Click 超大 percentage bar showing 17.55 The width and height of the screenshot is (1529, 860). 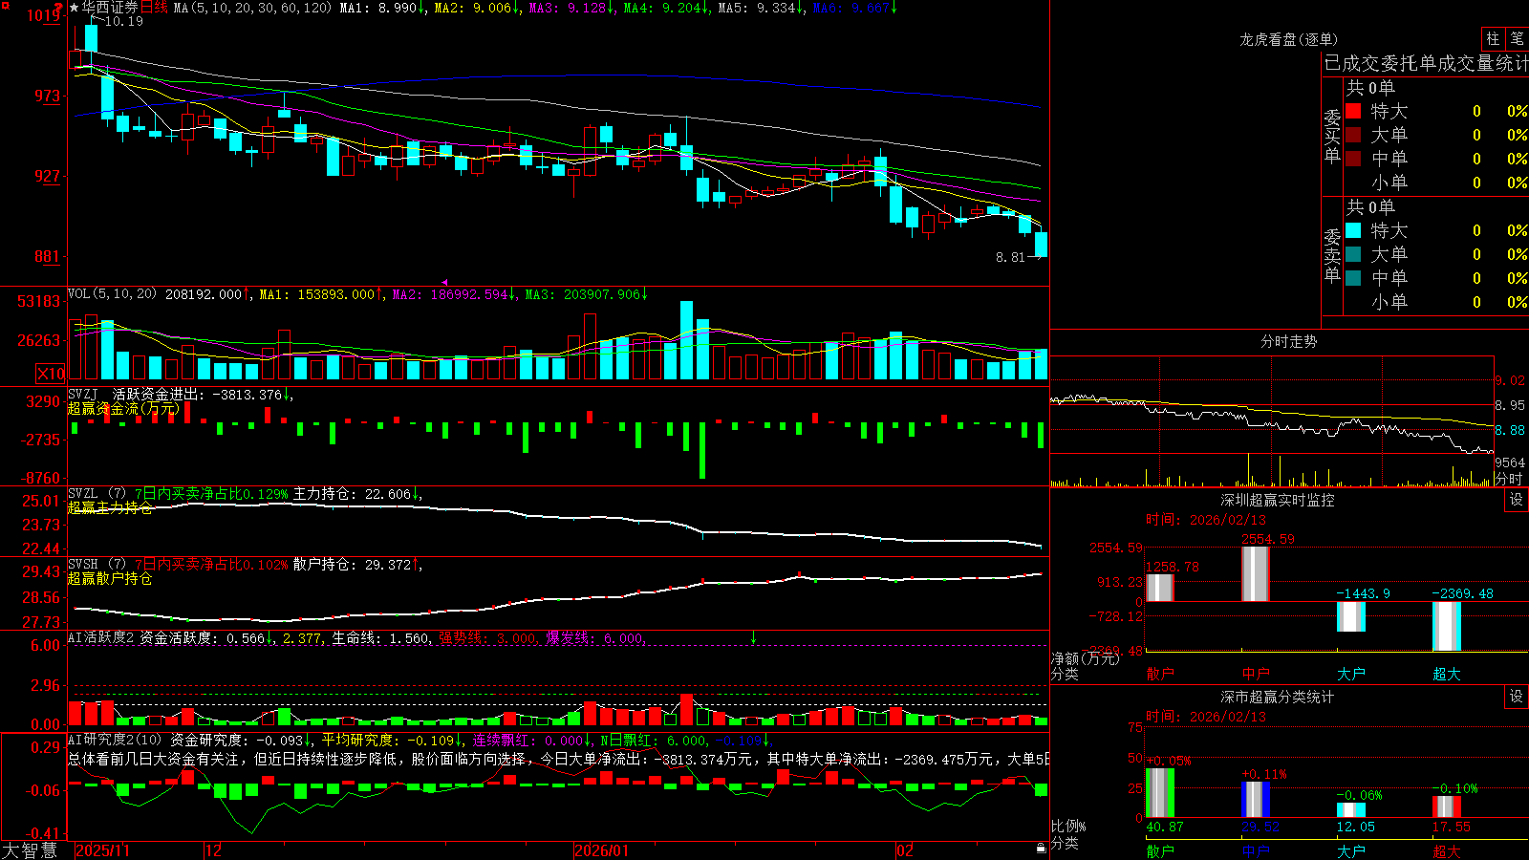(1447, 806)
